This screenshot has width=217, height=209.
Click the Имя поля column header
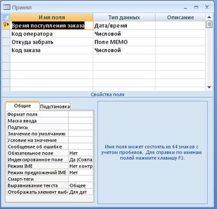point(52,17)
